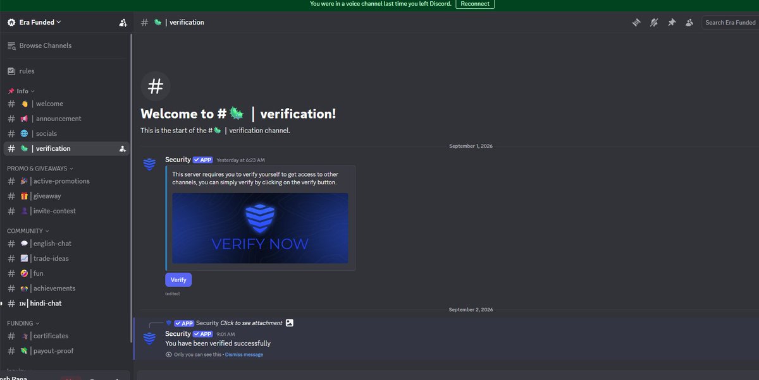Open the hindi-chat channel
Viewport: 759px width, 380px height.
[x=66, y=304]
